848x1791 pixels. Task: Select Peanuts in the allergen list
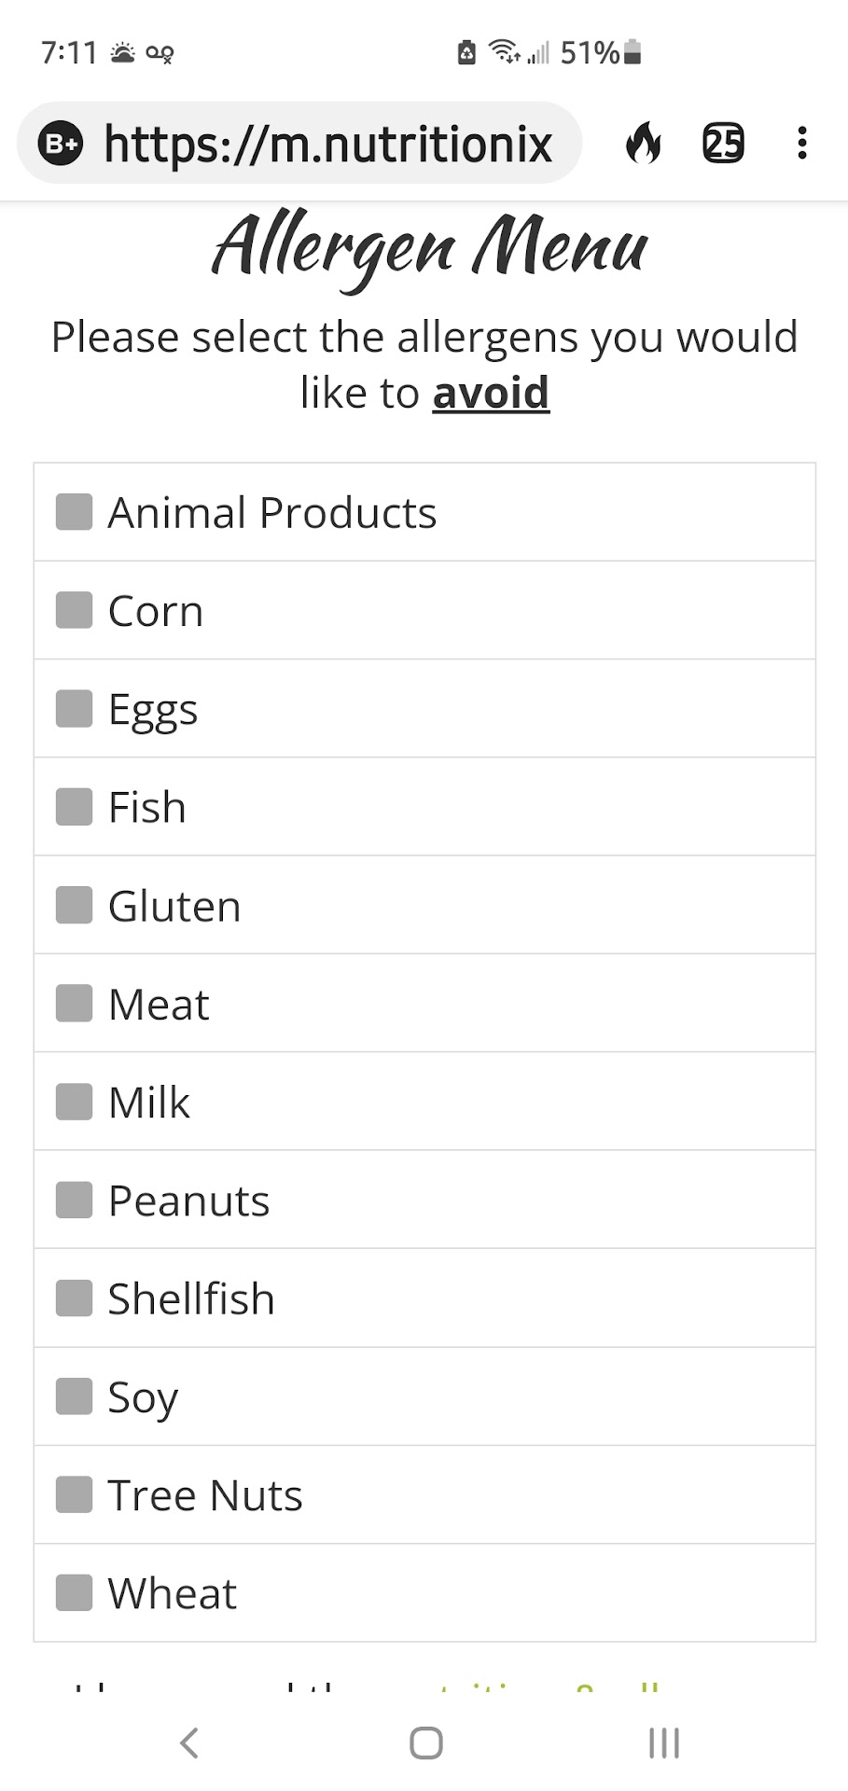pyautogui.click(x=75, y=1200)
